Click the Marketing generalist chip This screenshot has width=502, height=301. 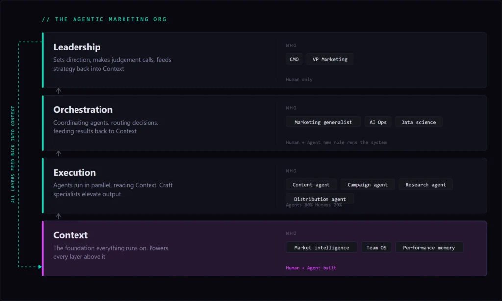tap(323, 122)
